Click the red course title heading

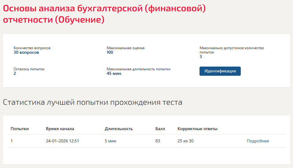tap(104, 14)
